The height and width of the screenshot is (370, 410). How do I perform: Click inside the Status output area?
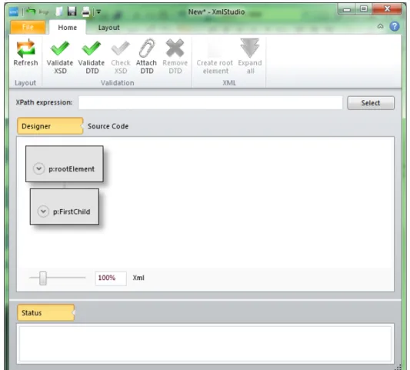(x=205, y=344)
